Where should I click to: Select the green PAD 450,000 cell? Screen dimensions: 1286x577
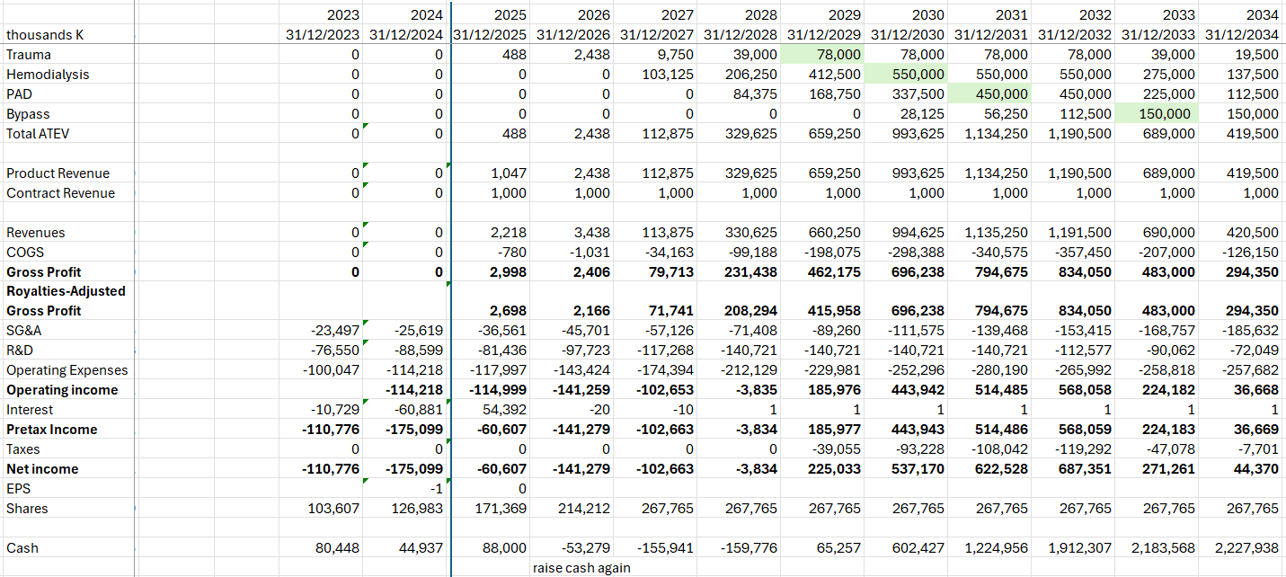pyautogui.click(x=989, y=94)
